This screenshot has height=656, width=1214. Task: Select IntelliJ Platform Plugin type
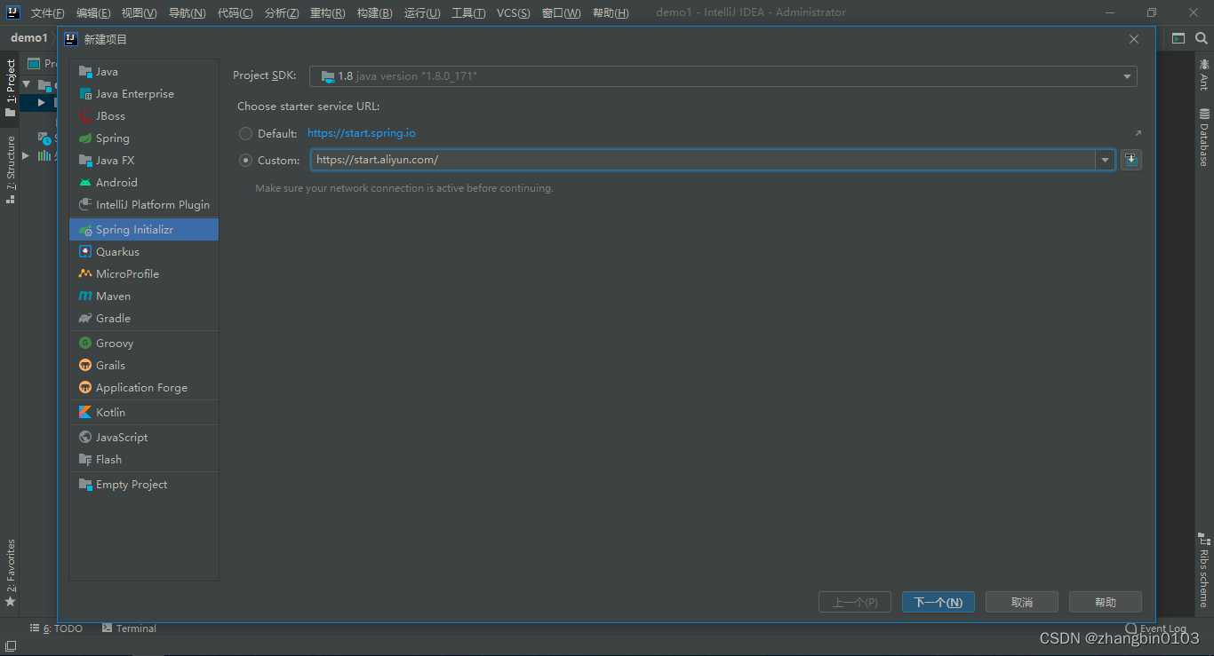[144, 205]
